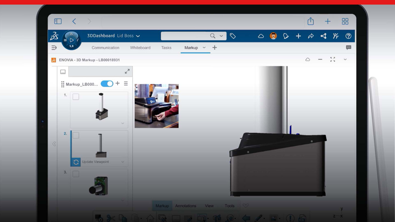Click the notifications megaphone icon
This screenshot has width=395, height=222.
pyautogui.click(x=286, y=36)
